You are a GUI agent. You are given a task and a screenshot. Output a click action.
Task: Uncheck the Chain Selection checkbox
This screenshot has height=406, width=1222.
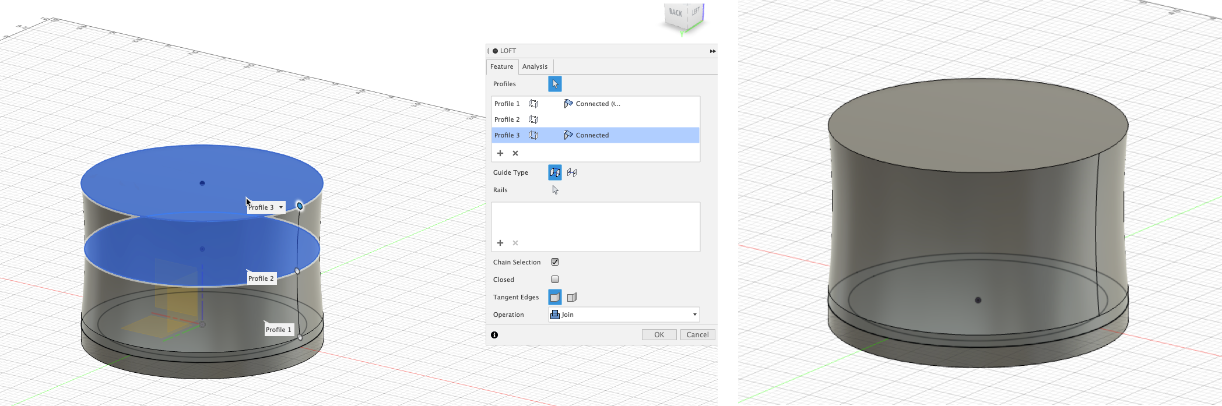click(x=555, y=262)
